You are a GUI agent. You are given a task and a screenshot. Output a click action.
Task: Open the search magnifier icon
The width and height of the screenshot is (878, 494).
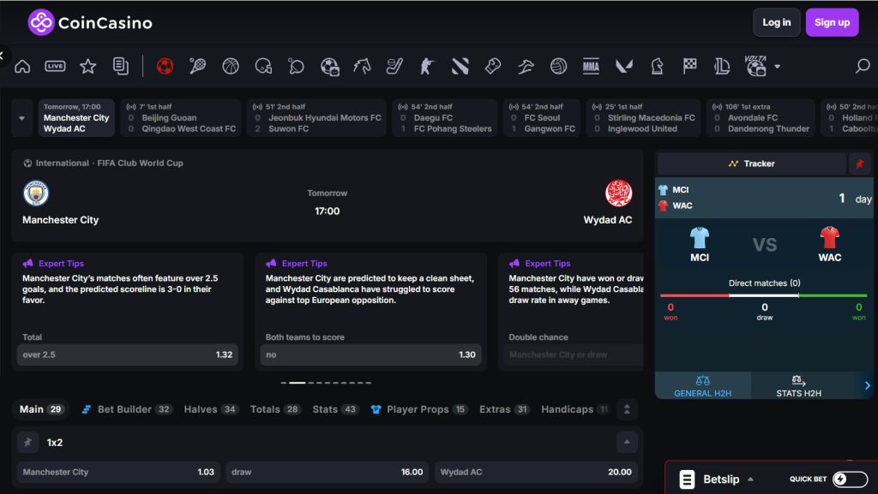pyautogui.click(x=863, y=67)
